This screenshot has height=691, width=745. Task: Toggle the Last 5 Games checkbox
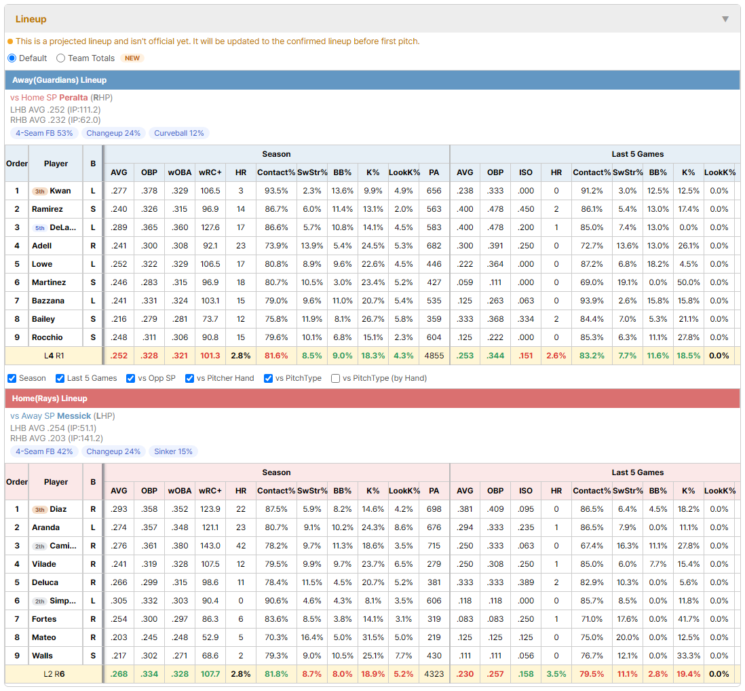click(x=60, y=378)
